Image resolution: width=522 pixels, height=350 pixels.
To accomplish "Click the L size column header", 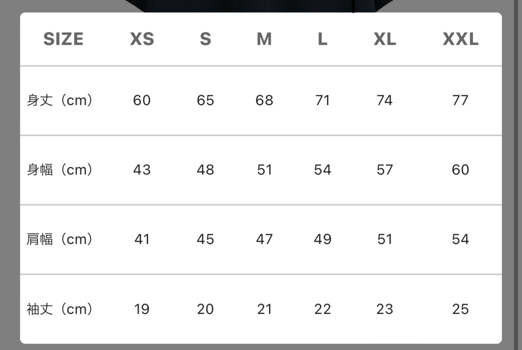I will tap(322, 39).
